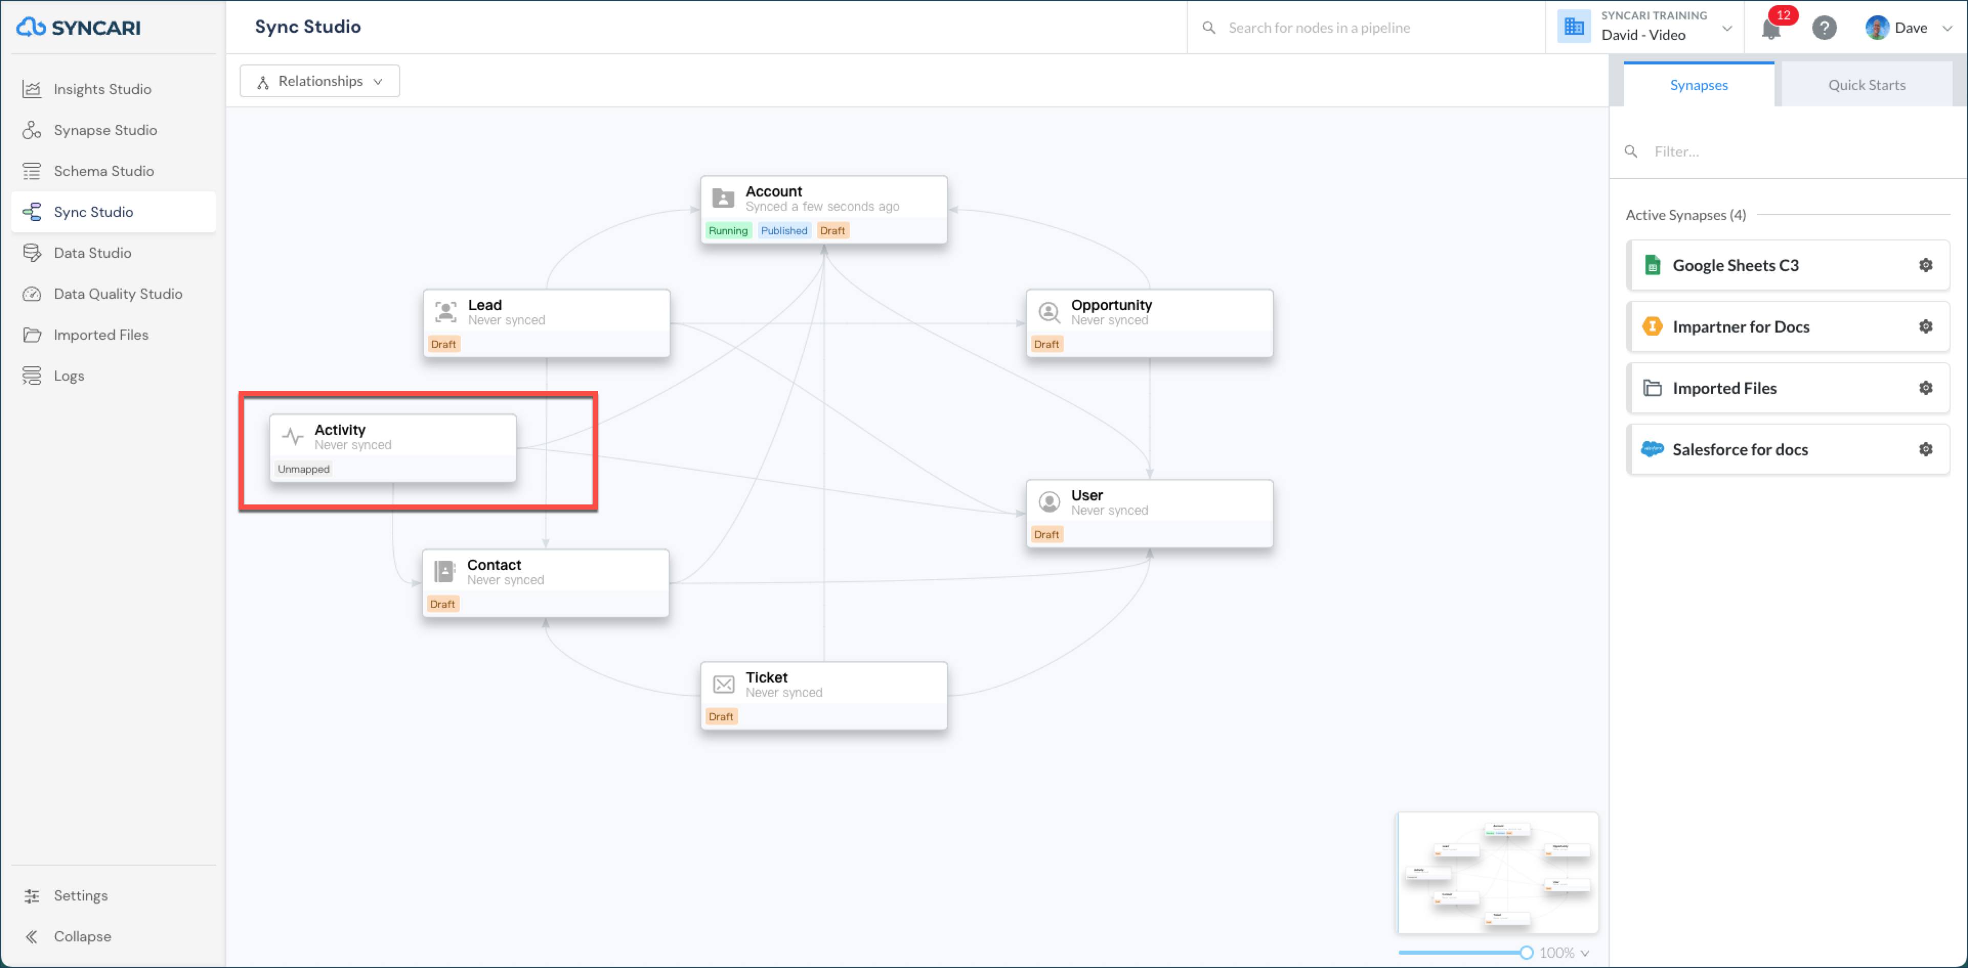Open the help question mark icon
The width and height of the screenshot is (1968, 968).
coord(1824,28)
